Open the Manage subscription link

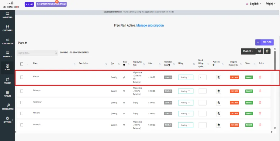150,25
